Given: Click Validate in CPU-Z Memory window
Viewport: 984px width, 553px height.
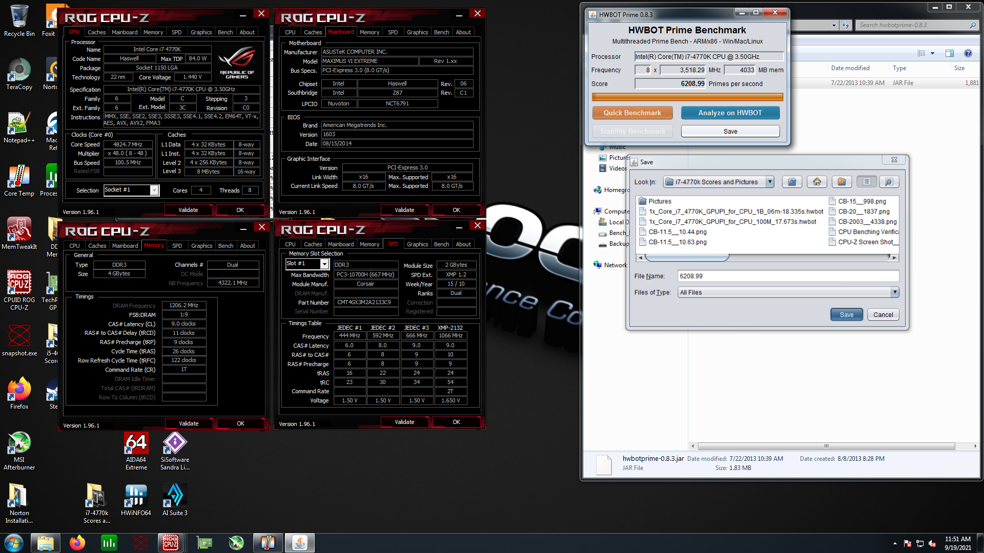Looking at the screenshot, I should (189, 423).
